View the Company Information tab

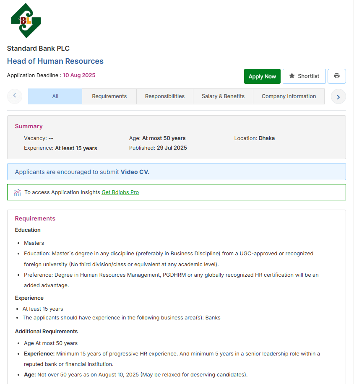pos(289,96)
